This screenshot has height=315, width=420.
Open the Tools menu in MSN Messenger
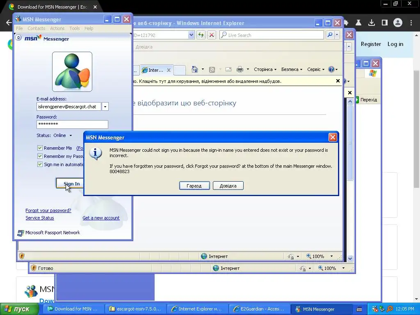click(x=75, y=28)
